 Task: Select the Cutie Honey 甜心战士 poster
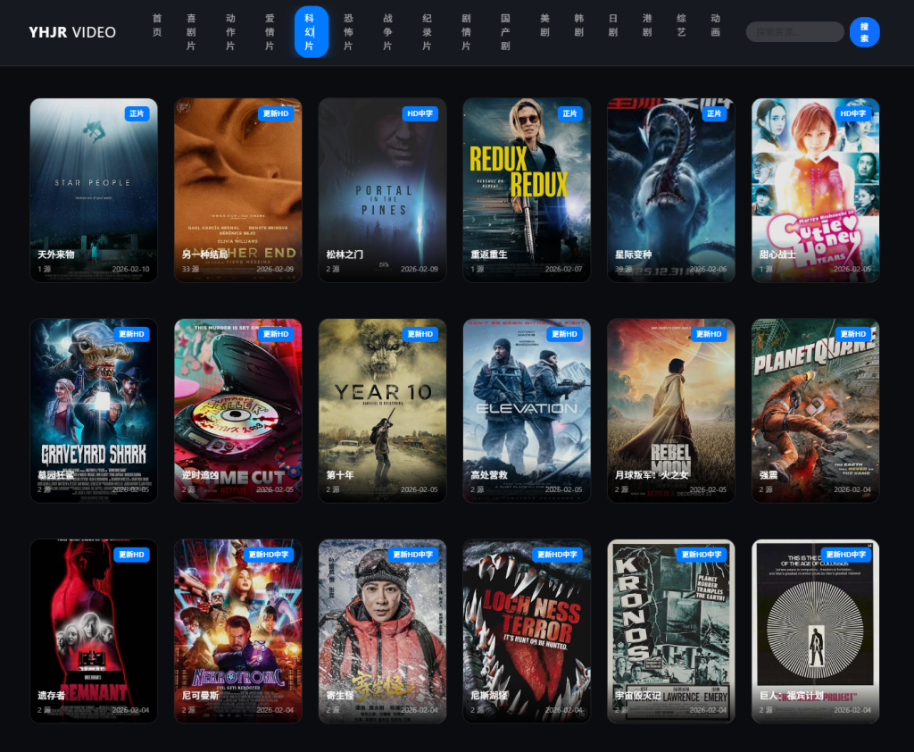(x=815, y=189)
